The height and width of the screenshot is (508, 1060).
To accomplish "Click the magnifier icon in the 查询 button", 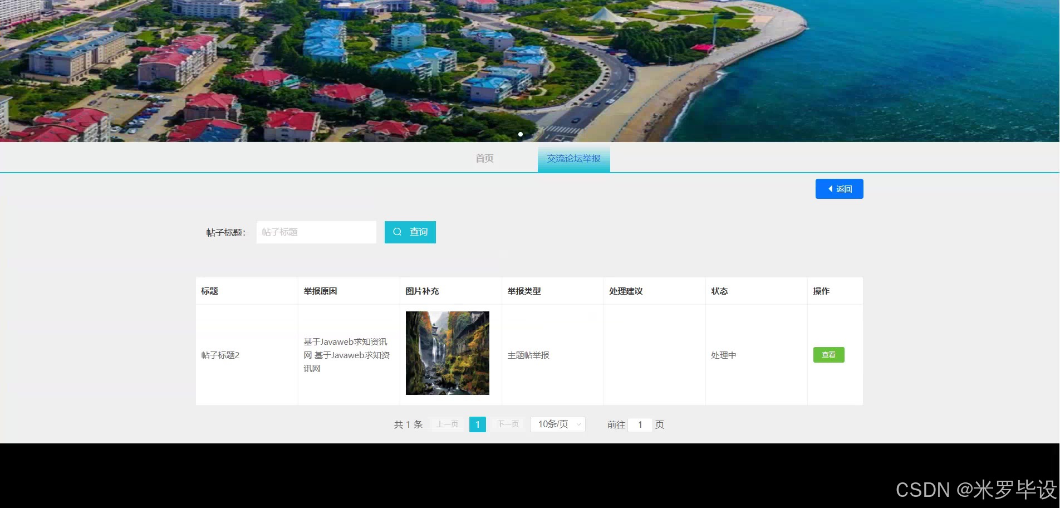I will 397,232.
